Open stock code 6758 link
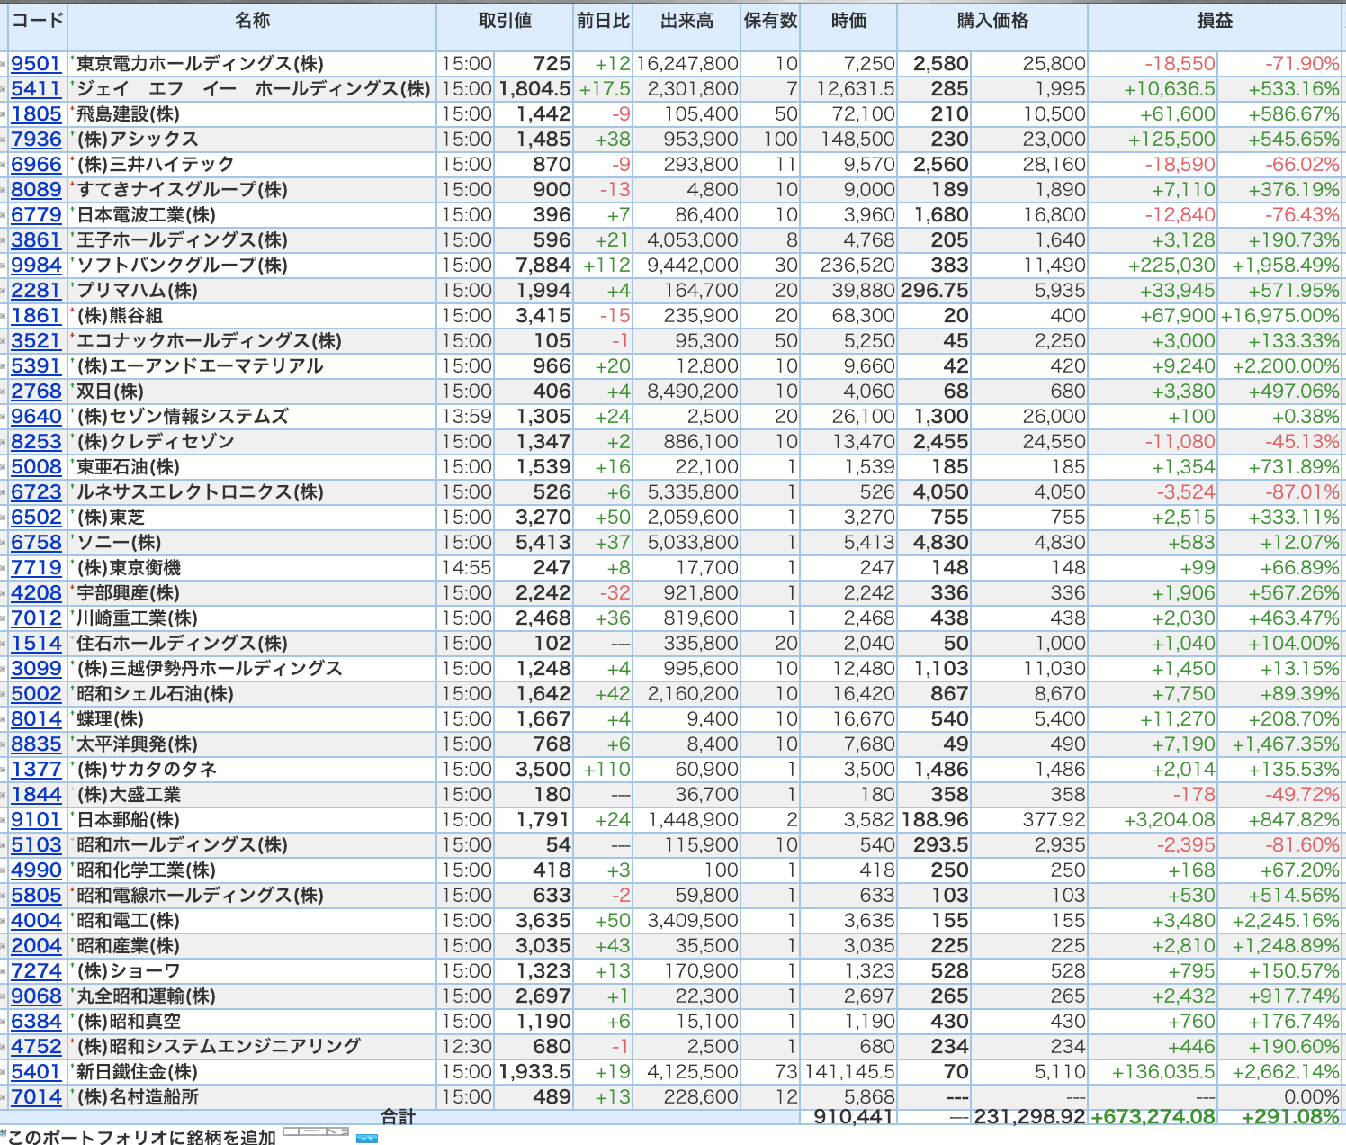 coord(36,543)
